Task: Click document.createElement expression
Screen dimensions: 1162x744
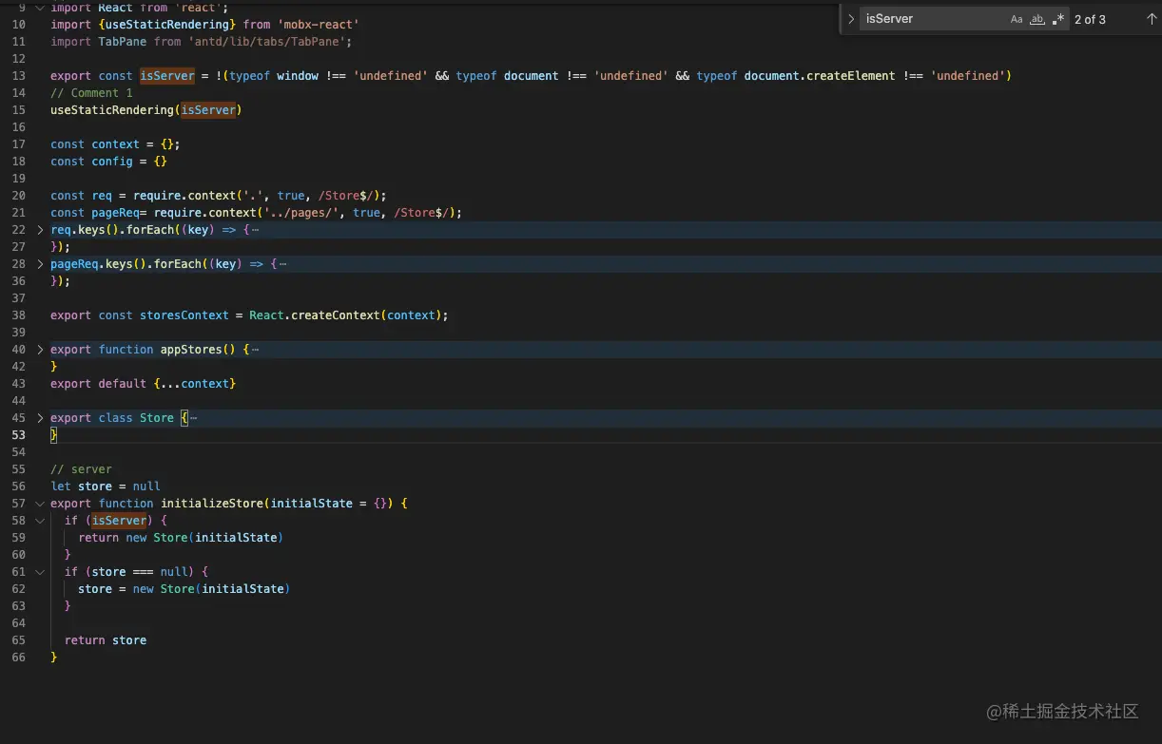Action: coord(820,76)
